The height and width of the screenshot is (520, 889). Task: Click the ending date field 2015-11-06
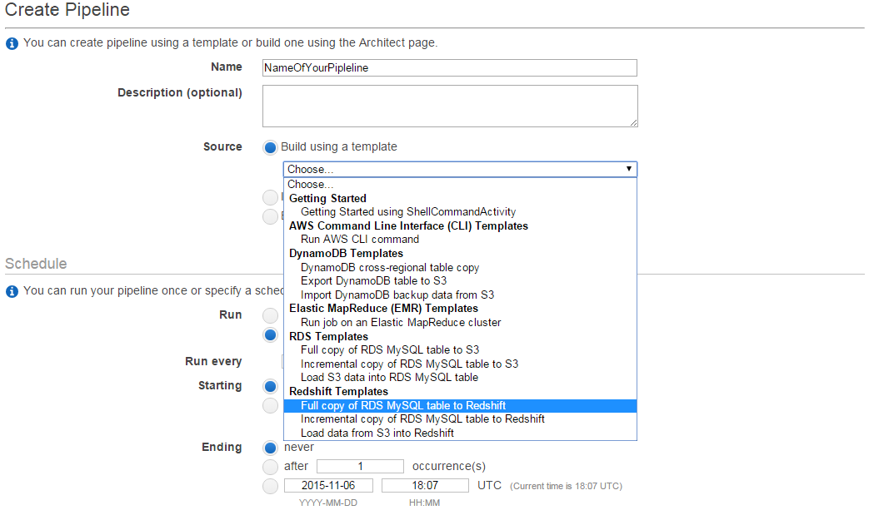(328, 486)
